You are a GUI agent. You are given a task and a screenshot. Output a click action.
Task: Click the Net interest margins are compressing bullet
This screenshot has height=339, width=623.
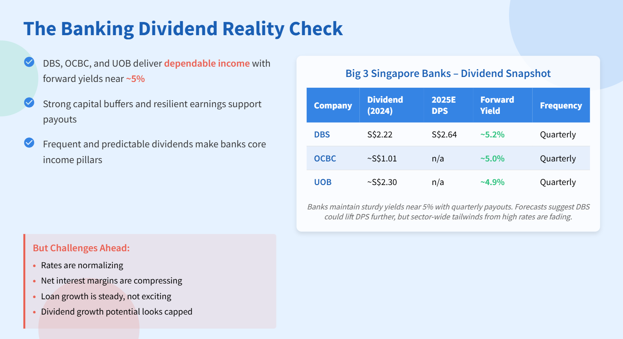click(112, 281)
